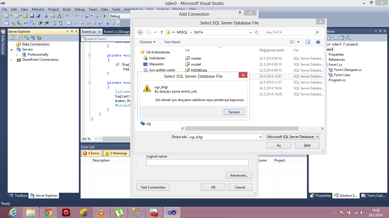
Task: Click the Advanced... button in Add Connection
Action: click(239, 175)
